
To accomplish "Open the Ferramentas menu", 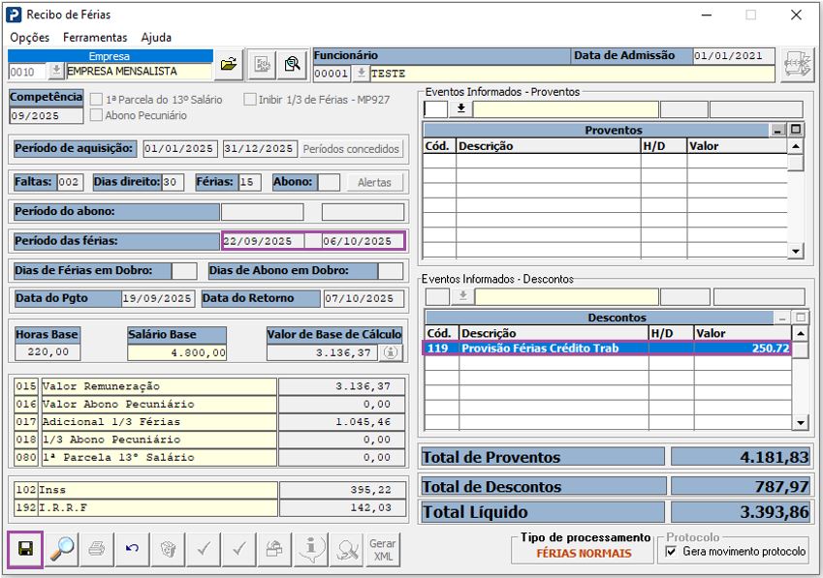I will pyautogui.click(x=95, y=38).
